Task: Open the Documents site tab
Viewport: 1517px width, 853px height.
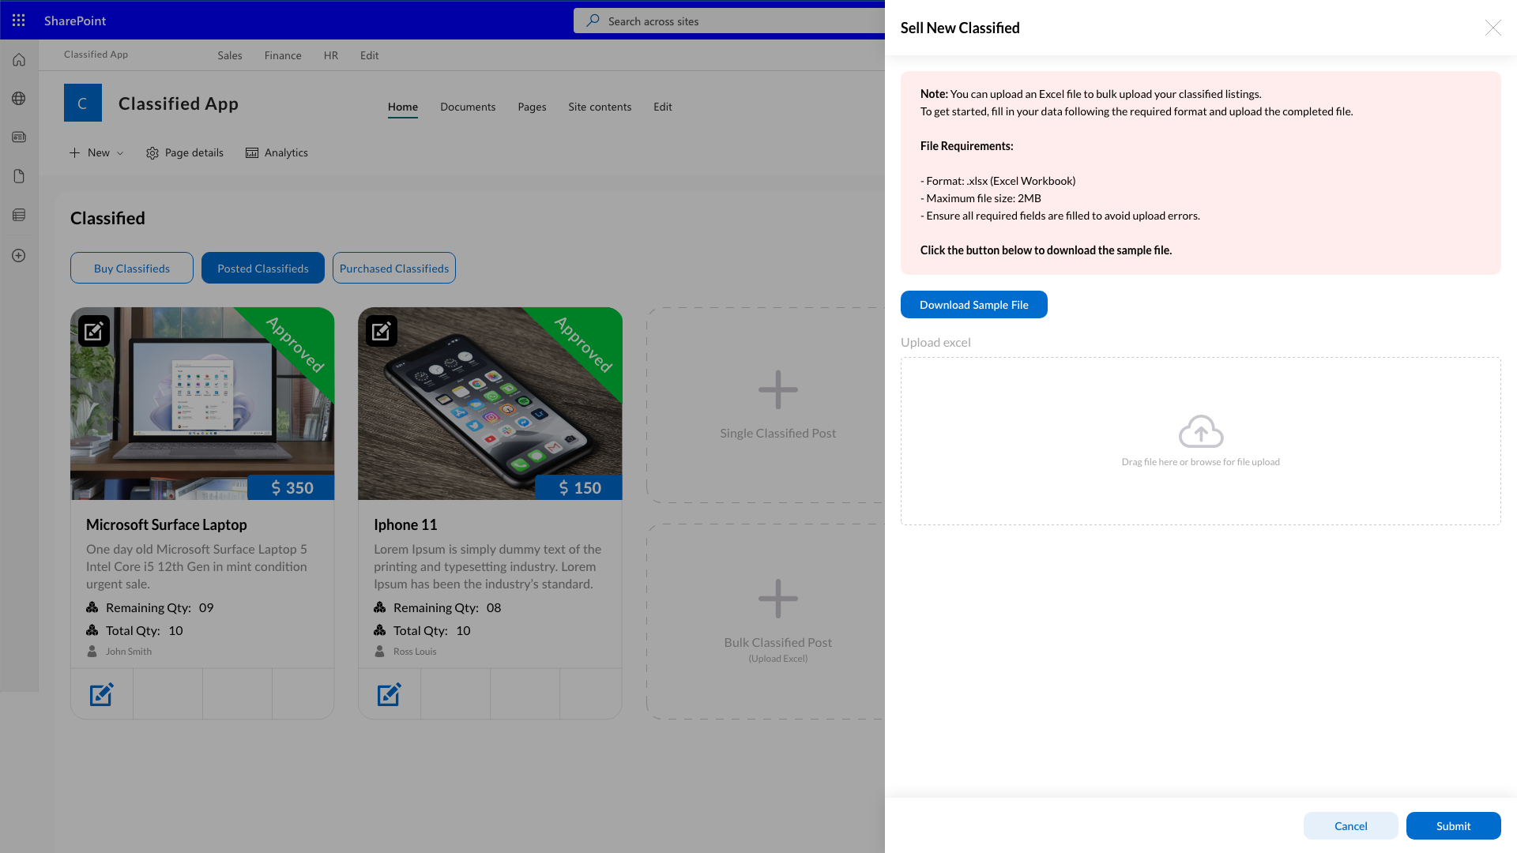Action: pos(468,107)
